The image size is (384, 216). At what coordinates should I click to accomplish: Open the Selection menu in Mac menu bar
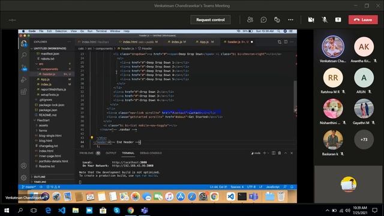click(x=61, y=31)
